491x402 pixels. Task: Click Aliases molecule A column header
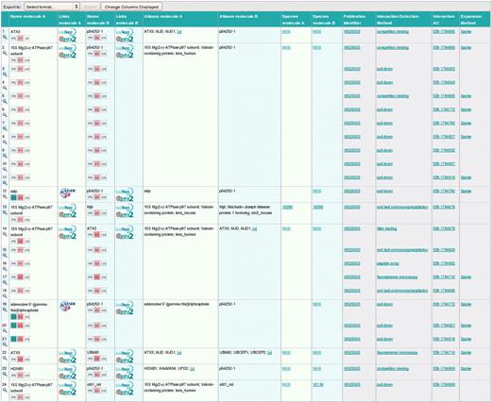[163, 16]
